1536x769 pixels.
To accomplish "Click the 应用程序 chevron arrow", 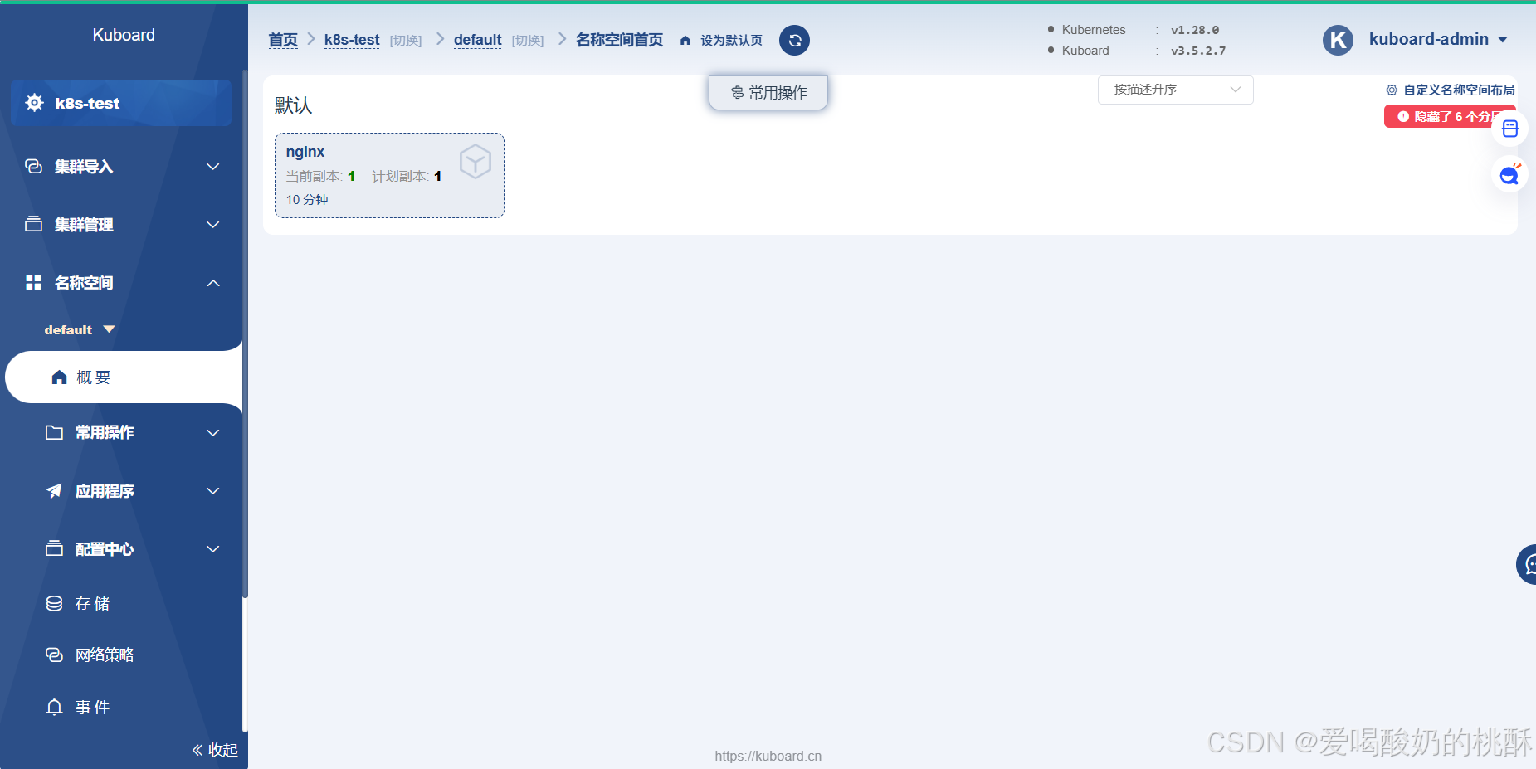I will click(x=213, y=491).
